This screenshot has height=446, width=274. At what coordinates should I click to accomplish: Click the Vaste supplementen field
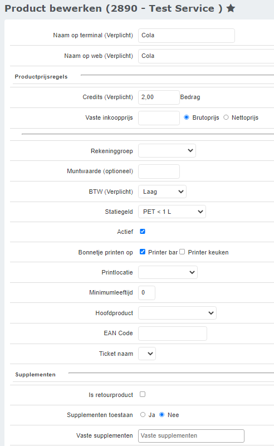(x=191, y=436)
